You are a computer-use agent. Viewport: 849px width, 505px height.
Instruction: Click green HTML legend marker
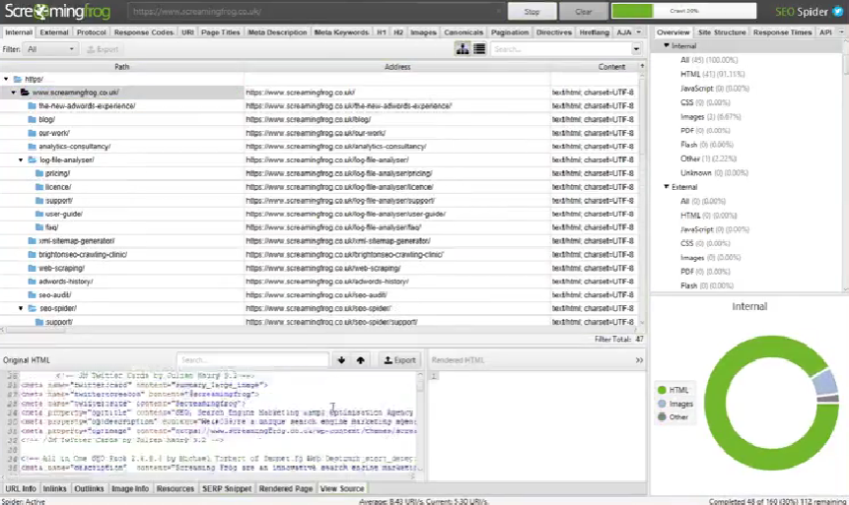click(x=662, y=390)
